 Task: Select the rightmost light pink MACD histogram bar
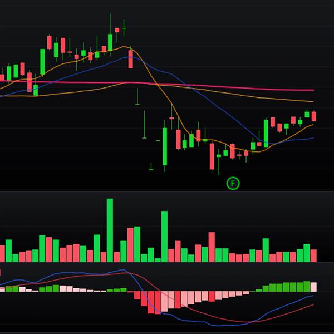313,287
